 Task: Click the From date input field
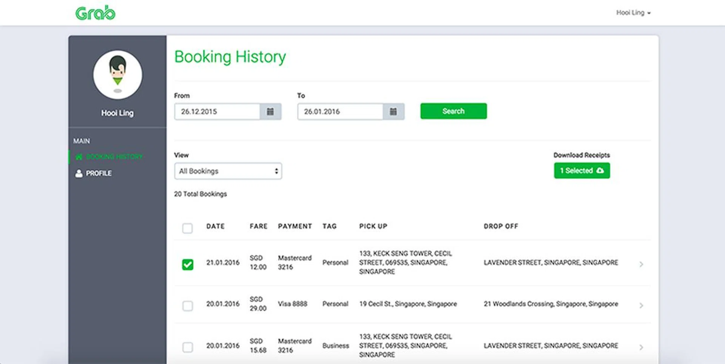(x=217, y=111)
